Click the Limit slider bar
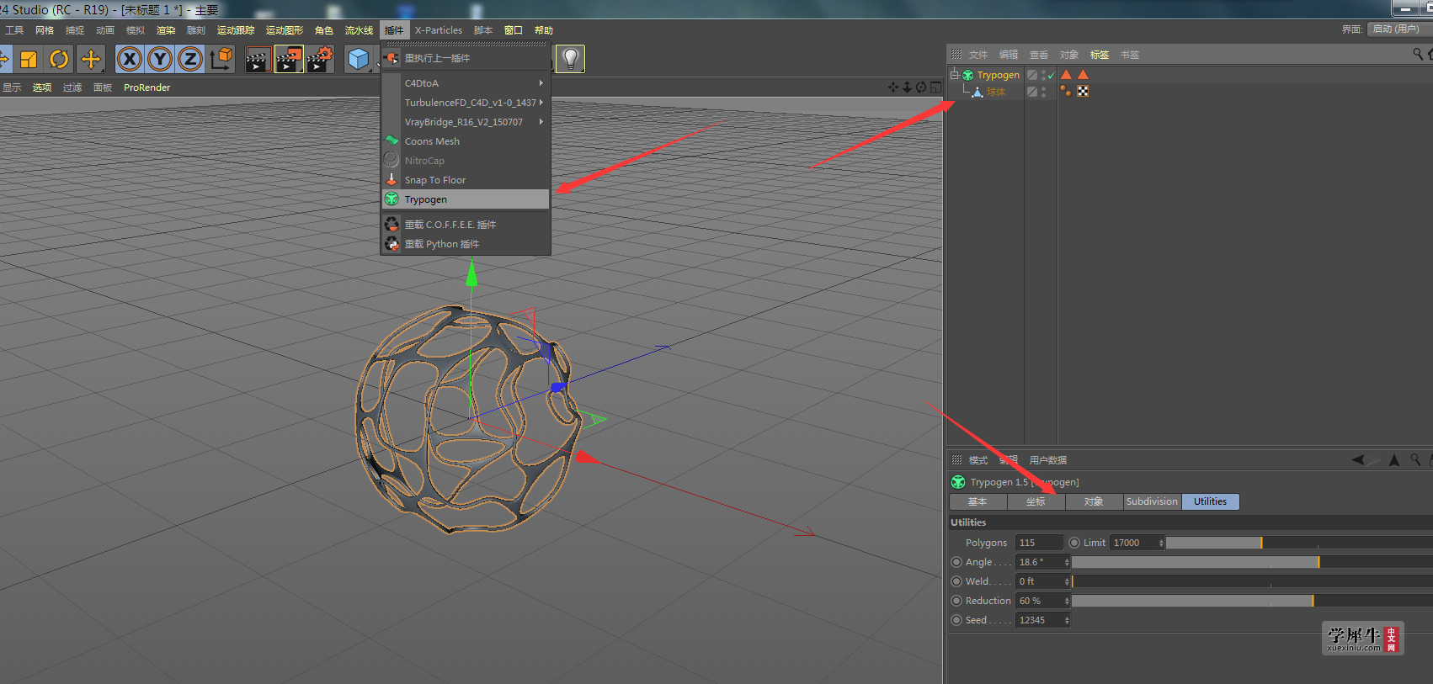The image size is (1433, 684). click(x=1299, y=543)
